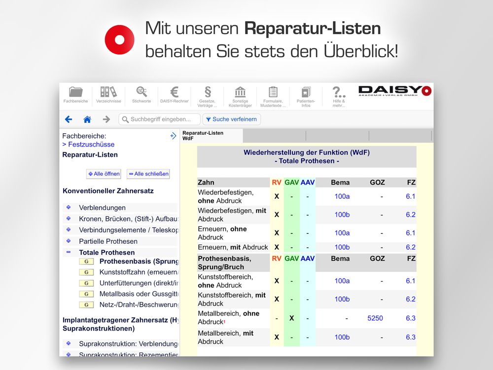The image size is (493, 370).
Task: Click the Suche verfeinern button
Action: coord(232,119)
